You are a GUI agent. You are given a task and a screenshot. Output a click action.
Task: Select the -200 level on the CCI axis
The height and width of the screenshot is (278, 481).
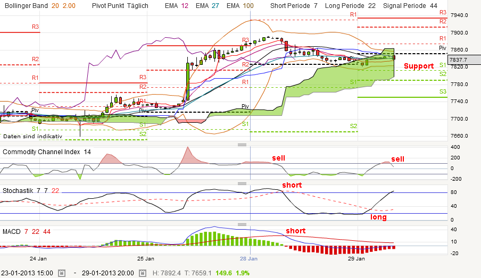(x=456, y=179)
